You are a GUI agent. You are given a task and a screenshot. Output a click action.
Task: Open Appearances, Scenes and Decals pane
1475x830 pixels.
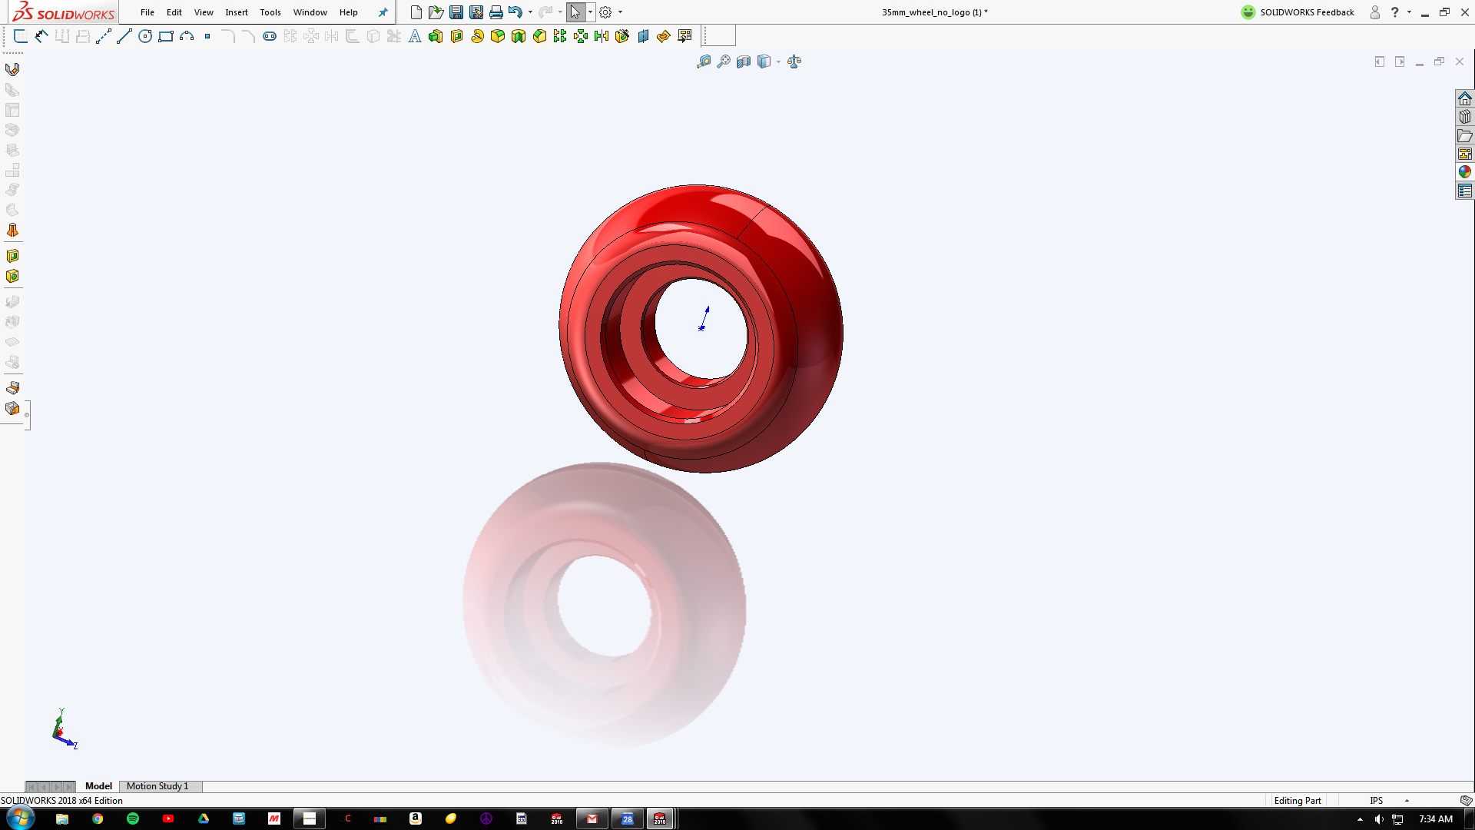pyautogui.click(x=1465, y=173)
